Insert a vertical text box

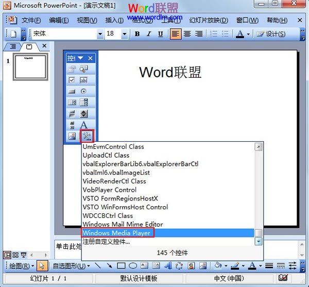156,266
